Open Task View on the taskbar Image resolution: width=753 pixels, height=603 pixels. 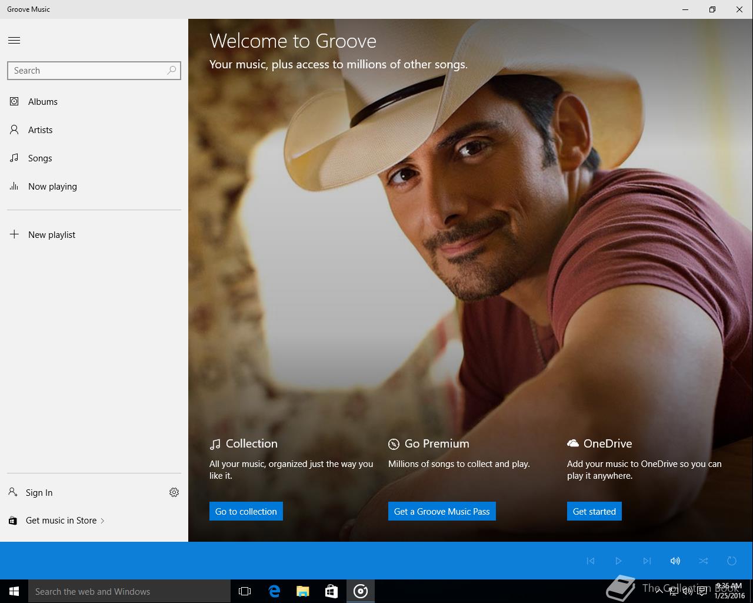pos(245,591)
